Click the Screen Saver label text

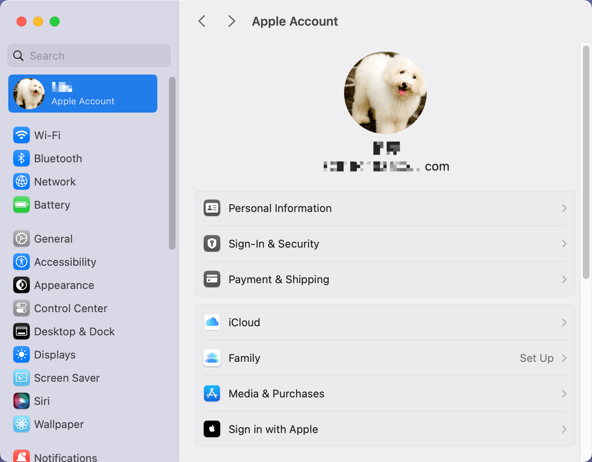pyautogui.click(x=67, y=378)
